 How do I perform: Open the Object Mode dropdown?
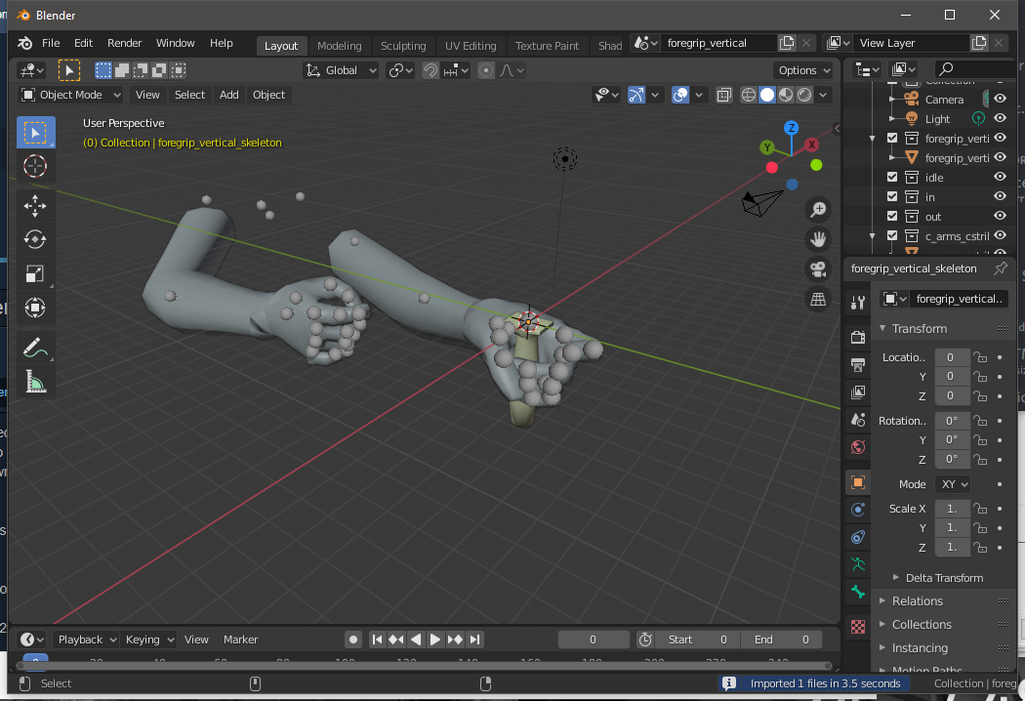[70, 95]
